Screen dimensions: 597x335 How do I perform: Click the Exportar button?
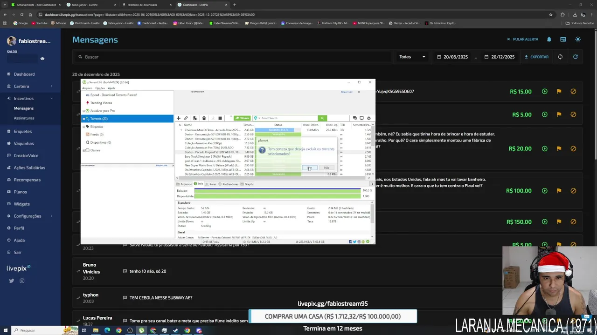[x=536, y=57]
